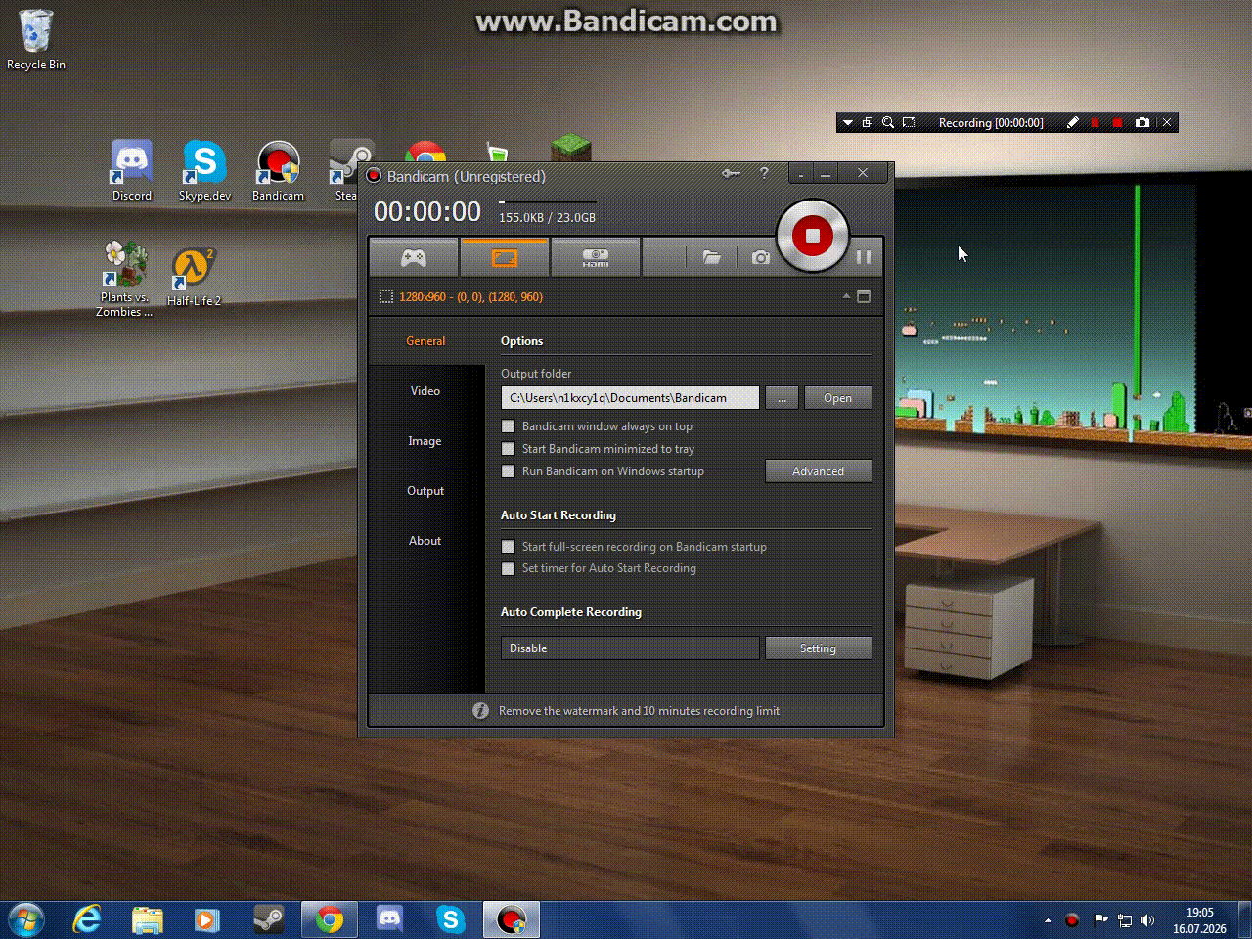Open the output folder icon in toolbar
Screen dimensions: 1252x939
pos(711,257)
